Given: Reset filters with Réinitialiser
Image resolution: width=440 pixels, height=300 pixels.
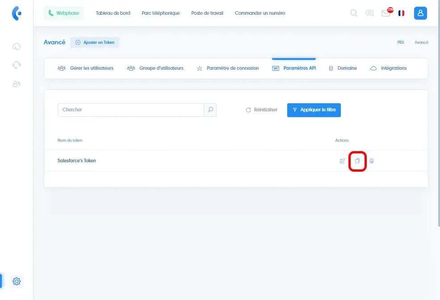Looking at the screenshot, I should (262, 110).
